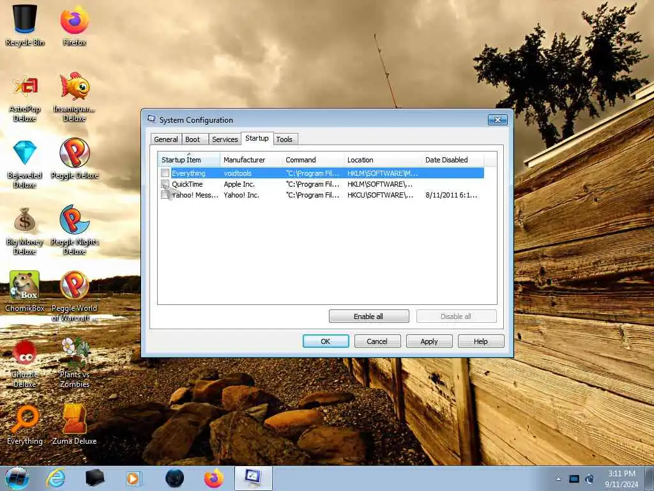The width and height of the screenshot is (654, 491).
Task: Switch to the Services tab
Action: click(x=225, y=139)
